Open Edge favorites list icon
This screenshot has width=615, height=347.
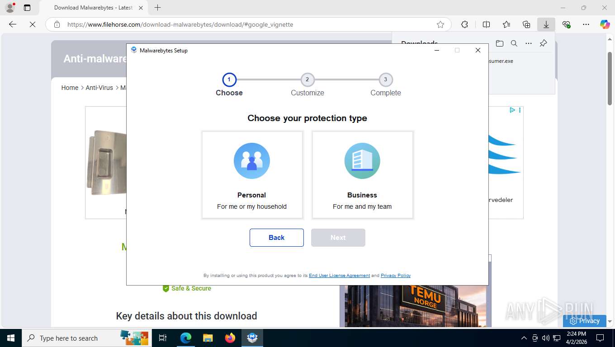(506, 24)
